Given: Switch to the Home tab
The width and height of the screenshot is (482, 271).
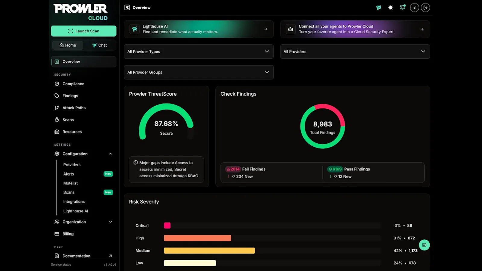Looking at the screenshot, I should click(68, 45).
